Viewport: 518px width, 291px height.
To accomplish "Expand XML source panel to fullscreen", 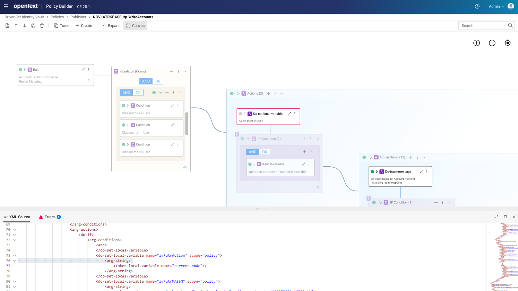I will pyautogui.click(x=497, y=217).
